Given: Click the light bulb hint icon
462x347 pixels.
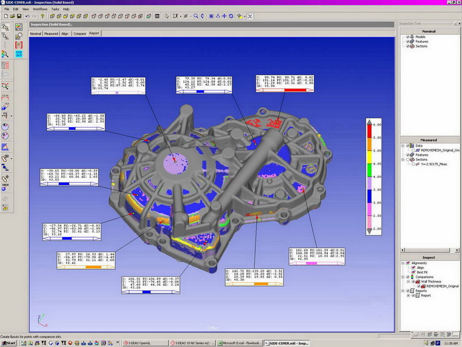Looking at the screenshot, I should [43, 16].
